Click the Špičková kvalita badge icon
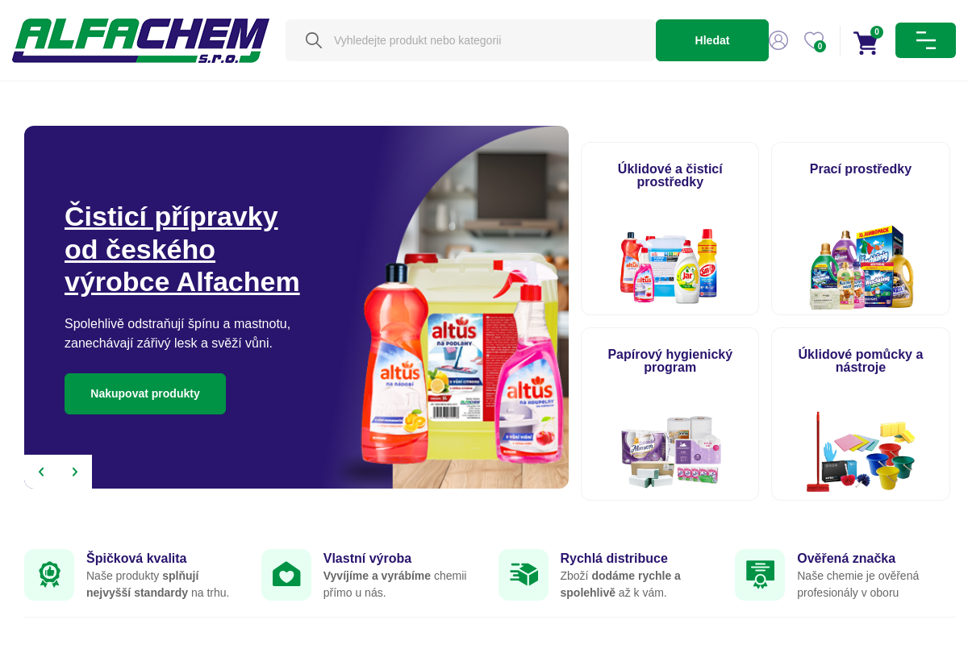Viewport: 968px width, 645px height. tap(49, 575)
